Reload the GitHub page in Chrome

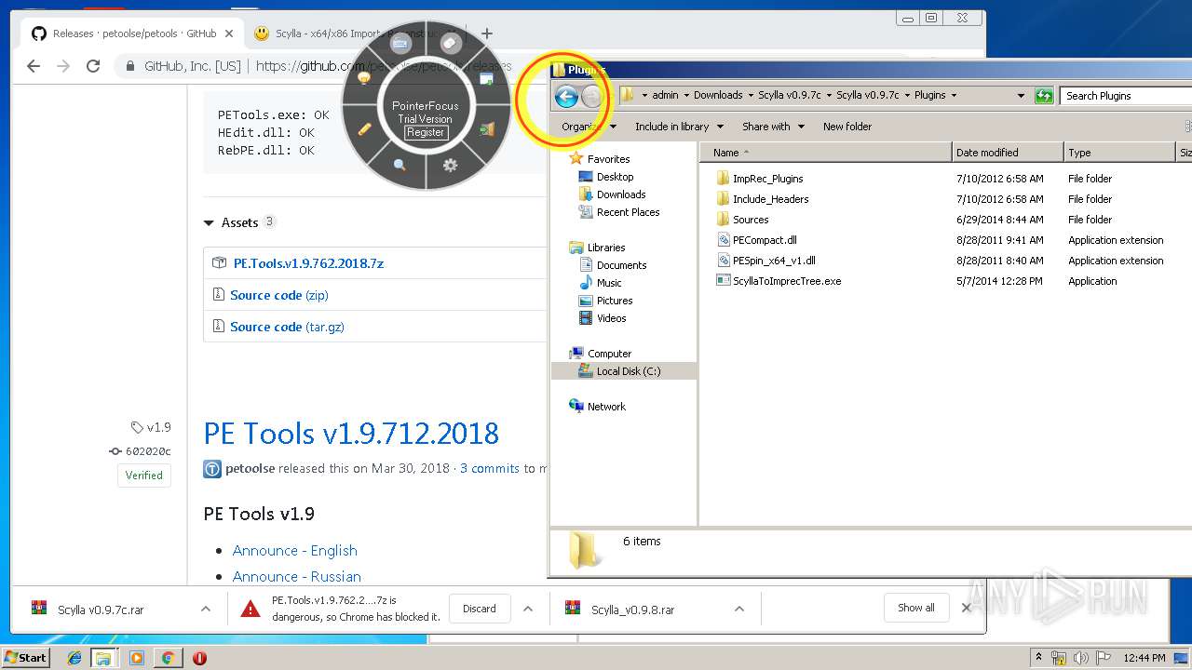click(x=93, y=66)
